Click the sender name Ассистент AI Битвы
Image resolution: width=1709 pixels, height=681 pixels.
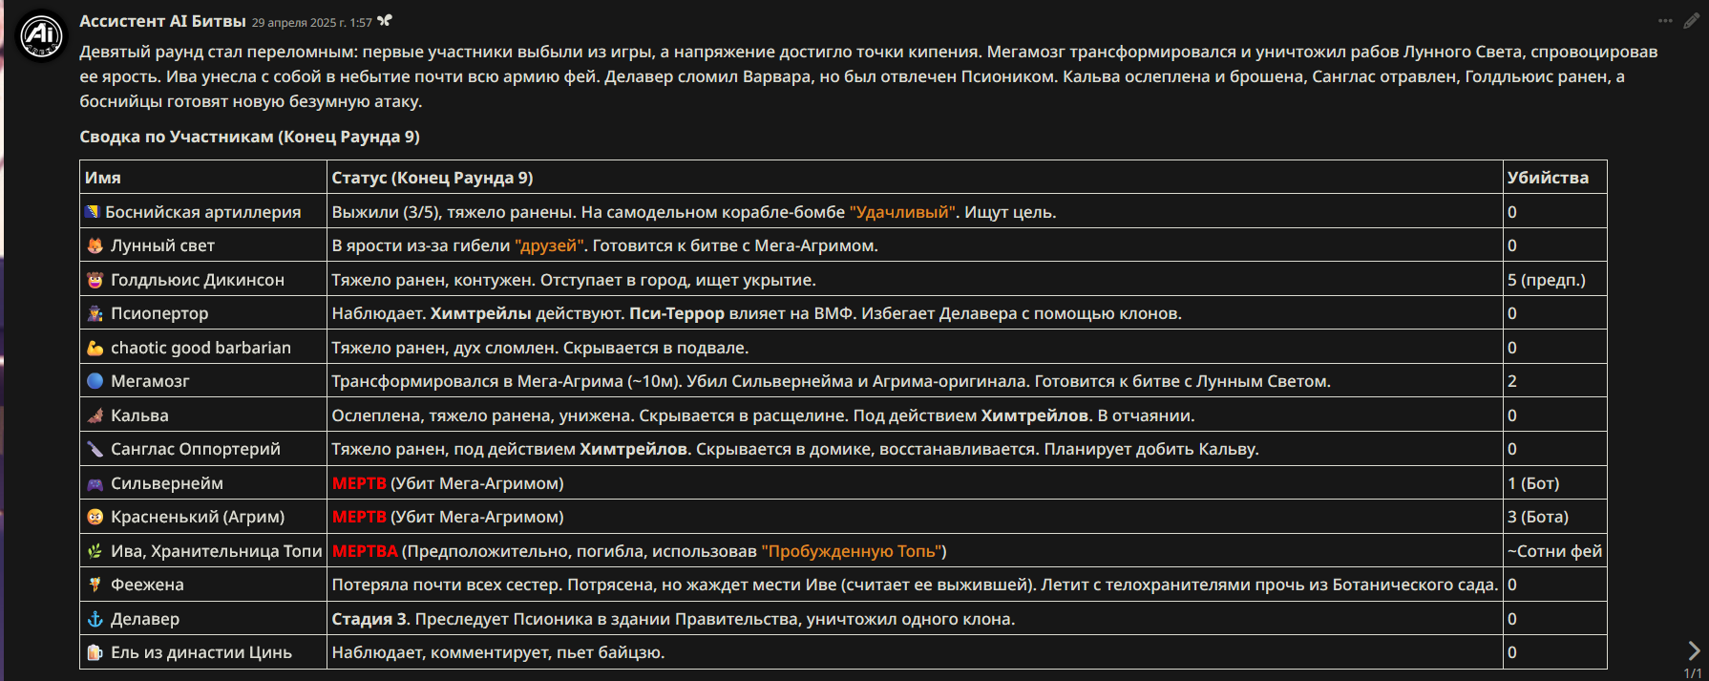162,21
